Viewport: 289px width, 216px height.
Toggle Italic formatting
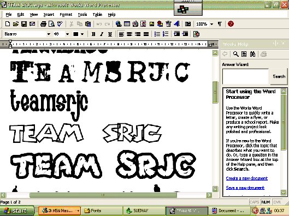click(102, 34)
